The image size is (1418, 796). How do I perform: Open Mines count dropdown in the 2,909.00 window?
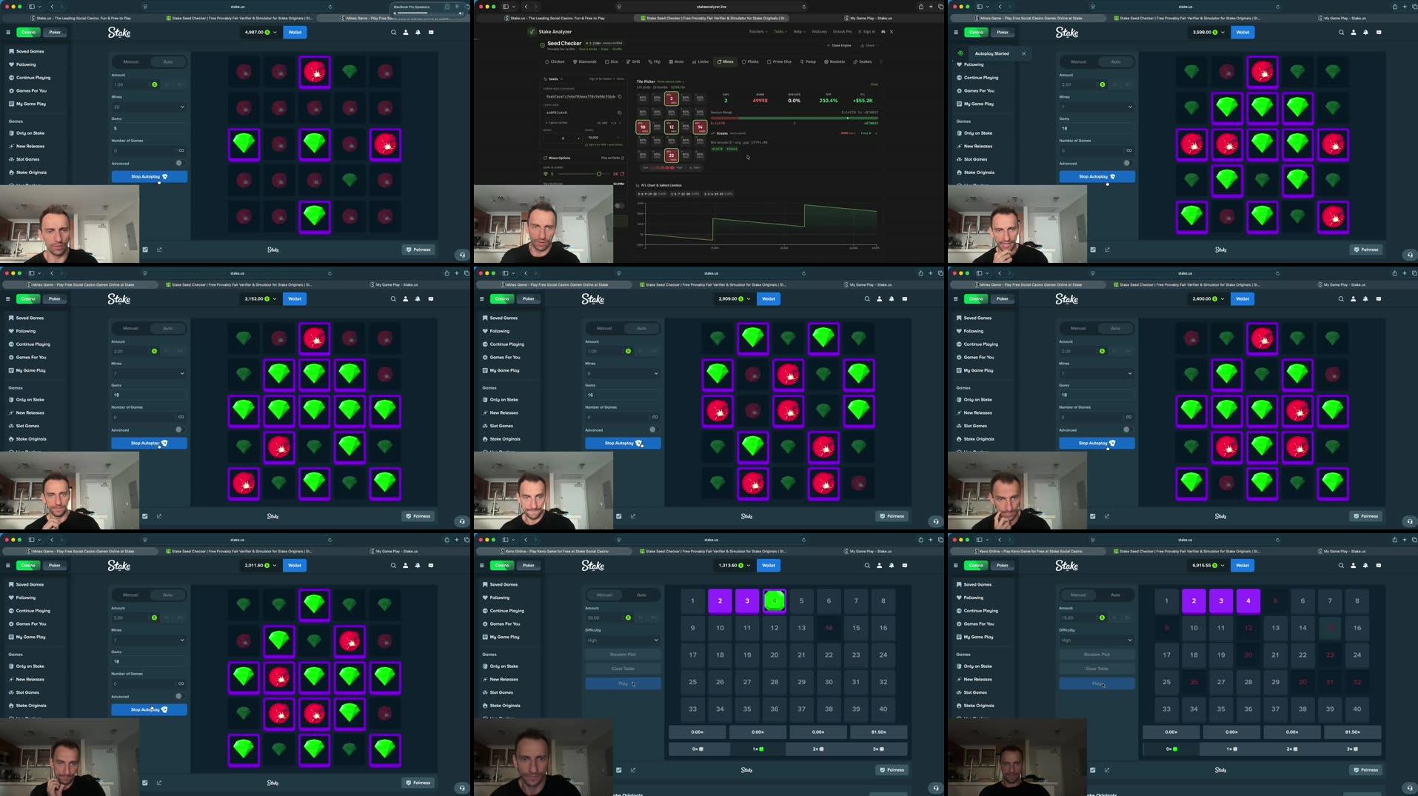click(623, 373)
